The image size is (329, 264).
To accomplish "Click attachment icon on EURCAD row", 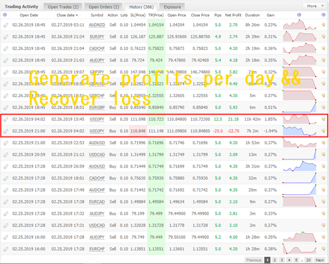I will [6, 202].
